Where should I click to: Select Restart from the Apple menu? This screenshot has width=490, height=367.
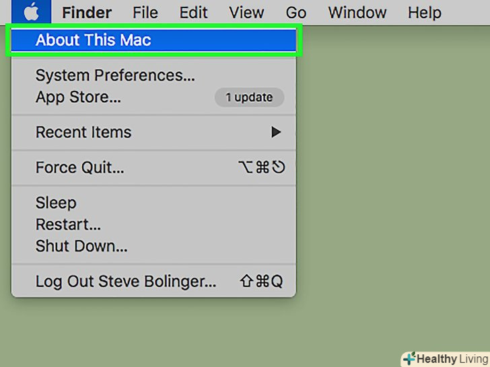pyautogui.click(x=68, y=225)
